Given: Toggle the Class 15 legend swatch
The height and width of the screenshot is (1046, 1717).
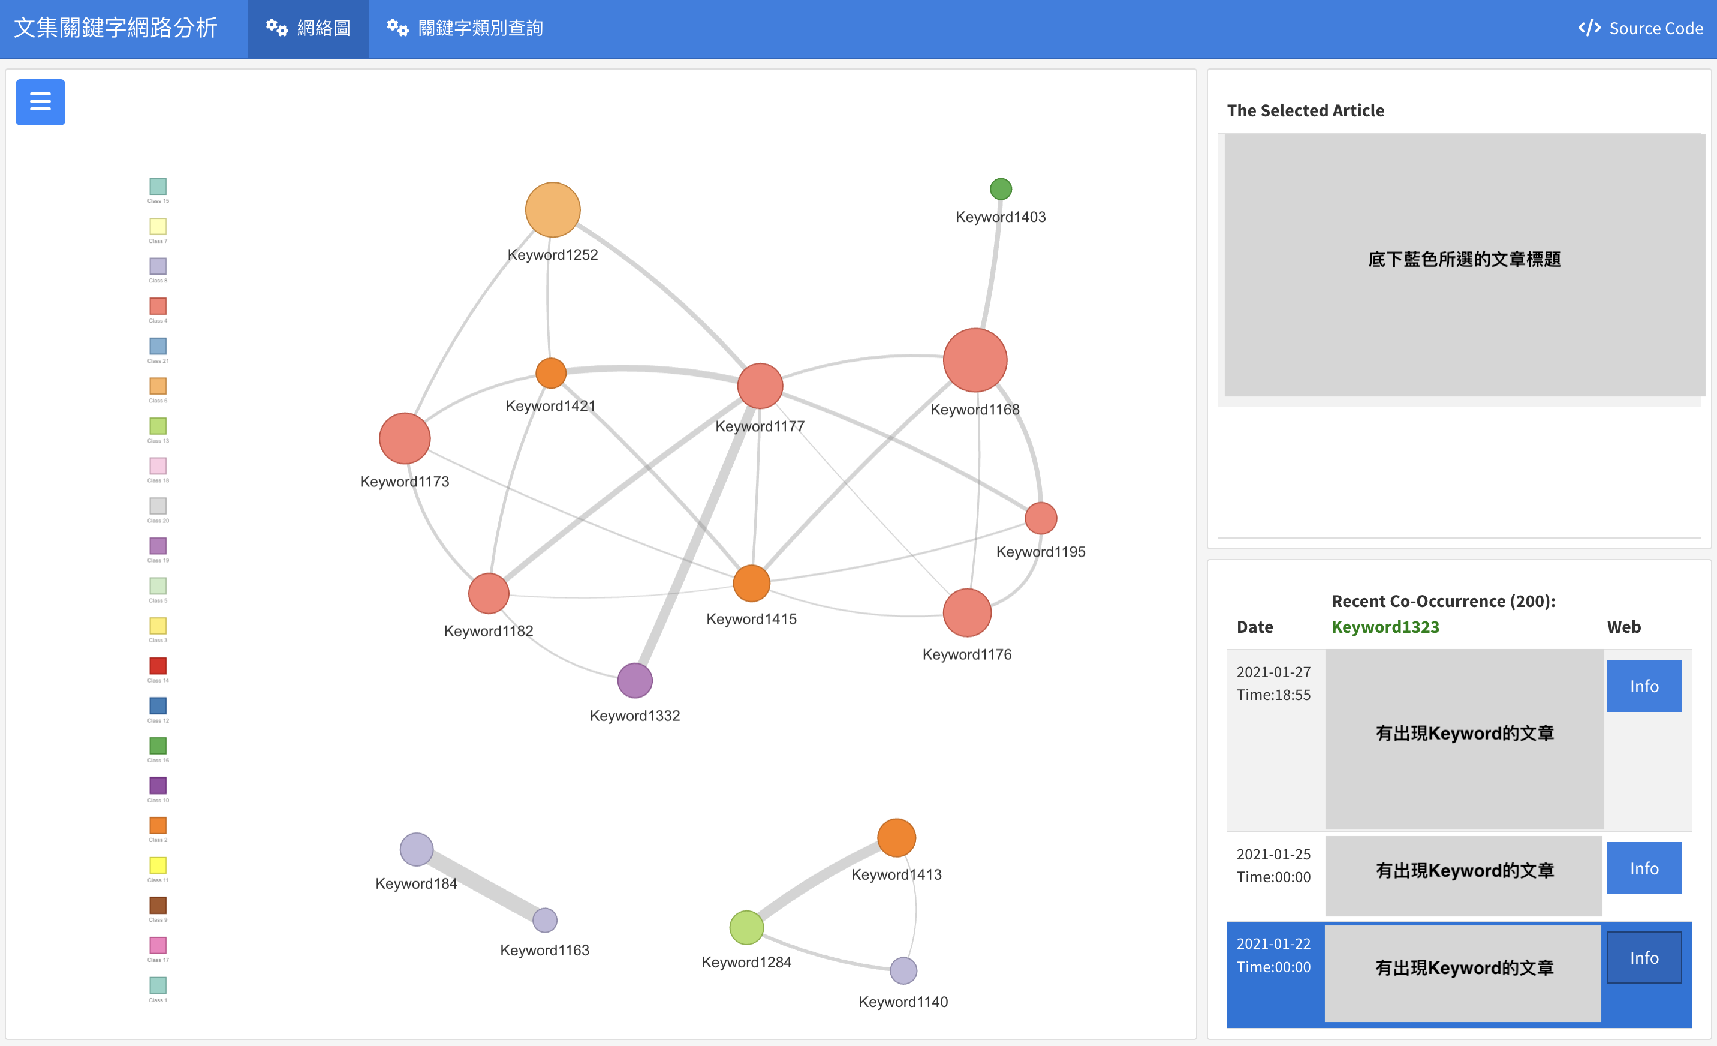Looking at the screenshot, I should pyautogui.click(x=158, y=186).
